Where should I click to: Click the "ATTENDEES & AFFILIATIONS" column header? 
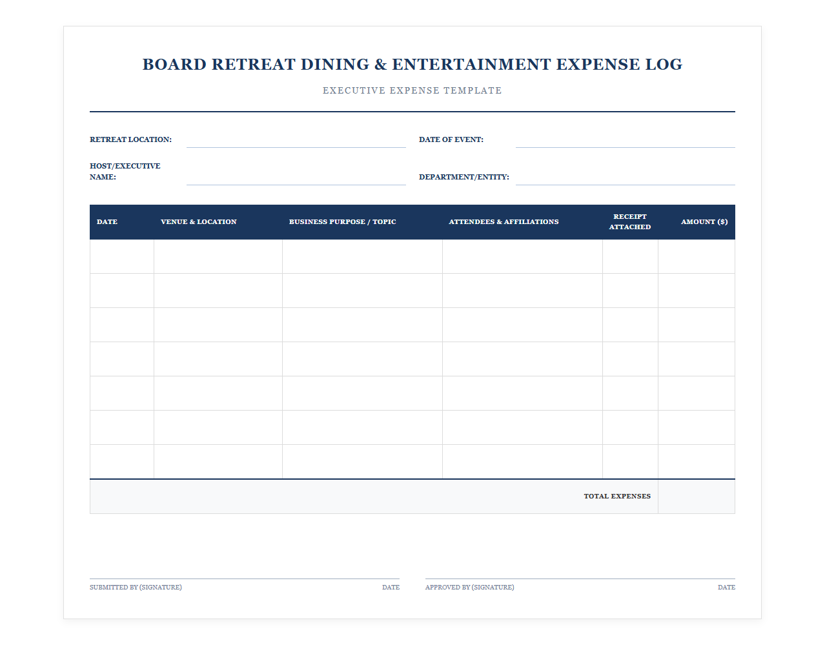coord(522,222)
